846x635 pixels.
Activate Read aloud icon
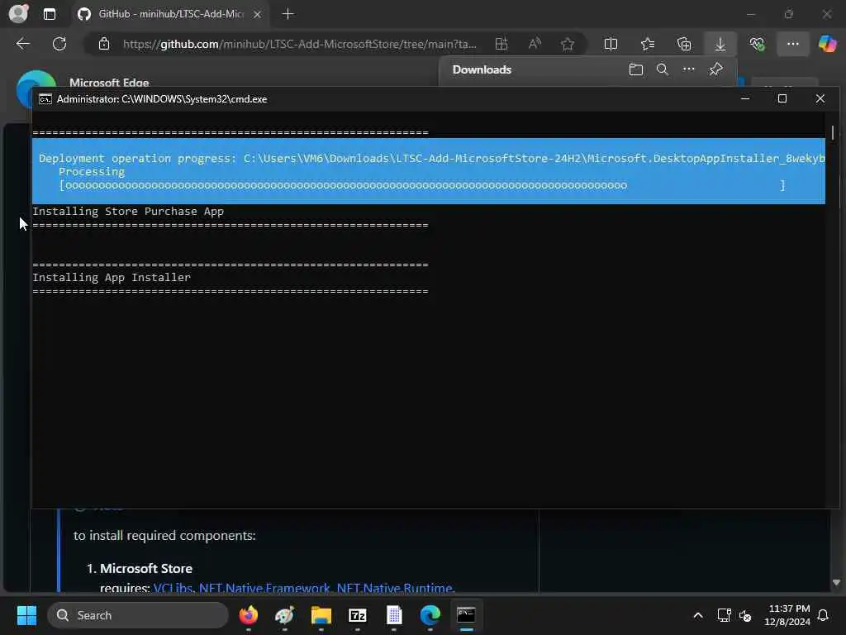tap(535, 45)
